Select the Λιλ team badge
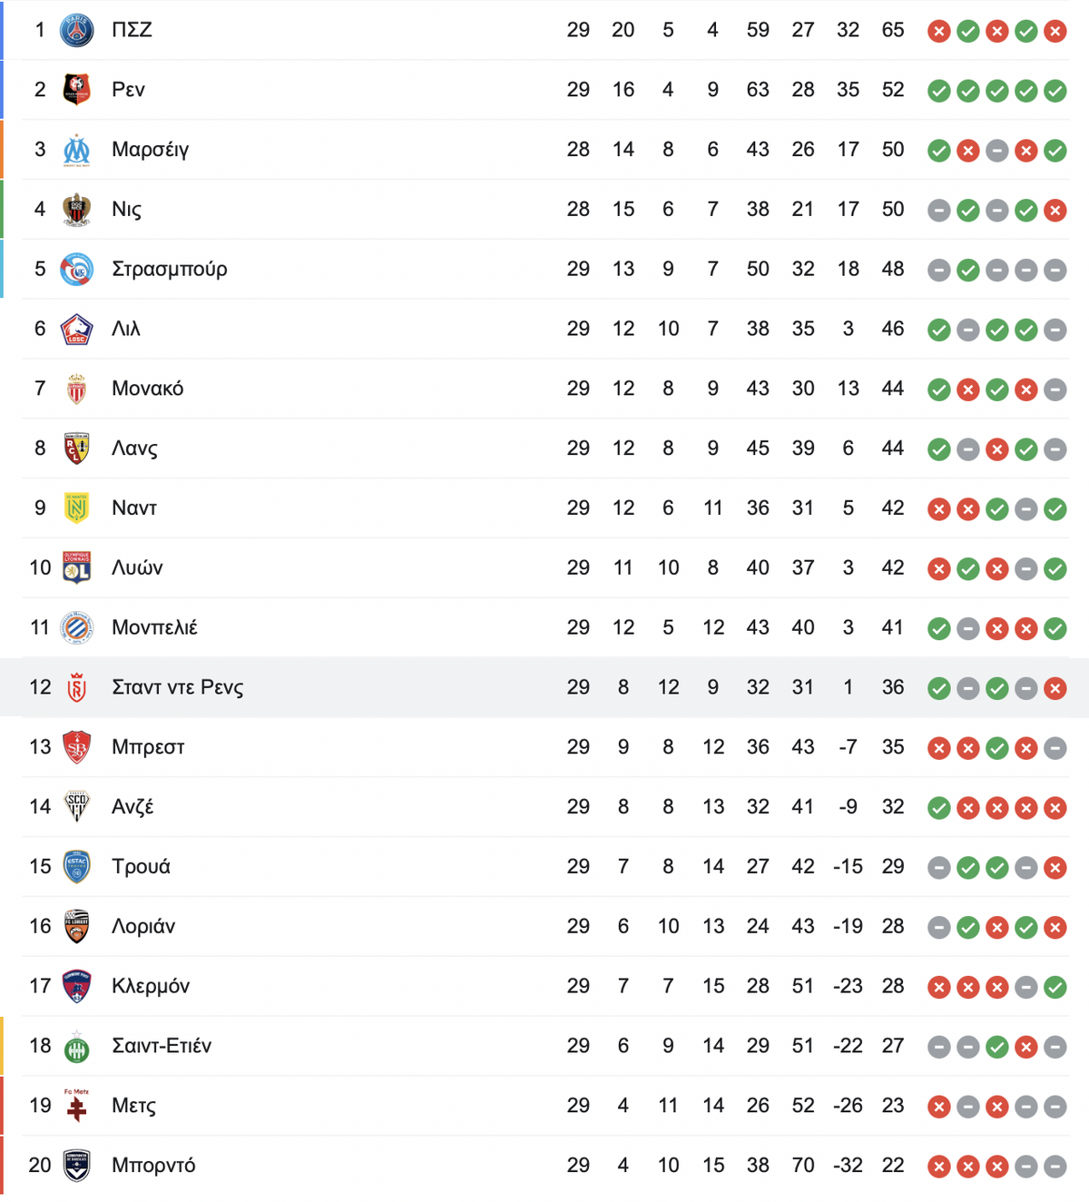 click(76, 329)
